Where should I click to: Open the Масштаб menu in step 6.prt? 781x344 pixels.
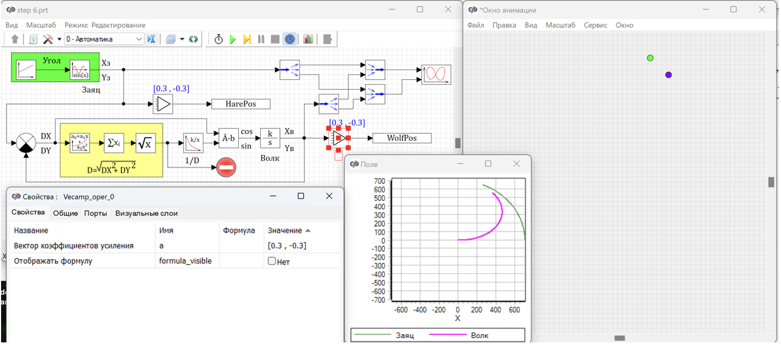pos(41,25)
